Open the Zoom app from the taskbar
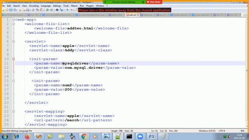Image resolution: width=249 pixels, height=140 pixels. (140, 136)
